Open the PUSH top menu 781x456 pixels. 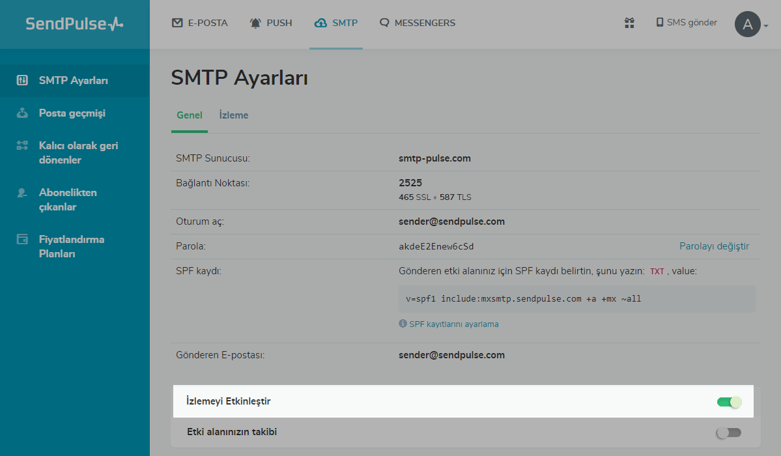(x=271, y=23)
